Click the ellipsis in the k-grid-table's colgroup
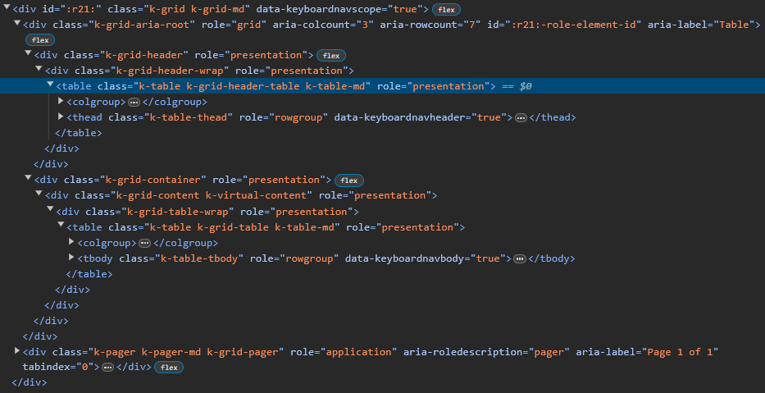 (x=145, y=243)
